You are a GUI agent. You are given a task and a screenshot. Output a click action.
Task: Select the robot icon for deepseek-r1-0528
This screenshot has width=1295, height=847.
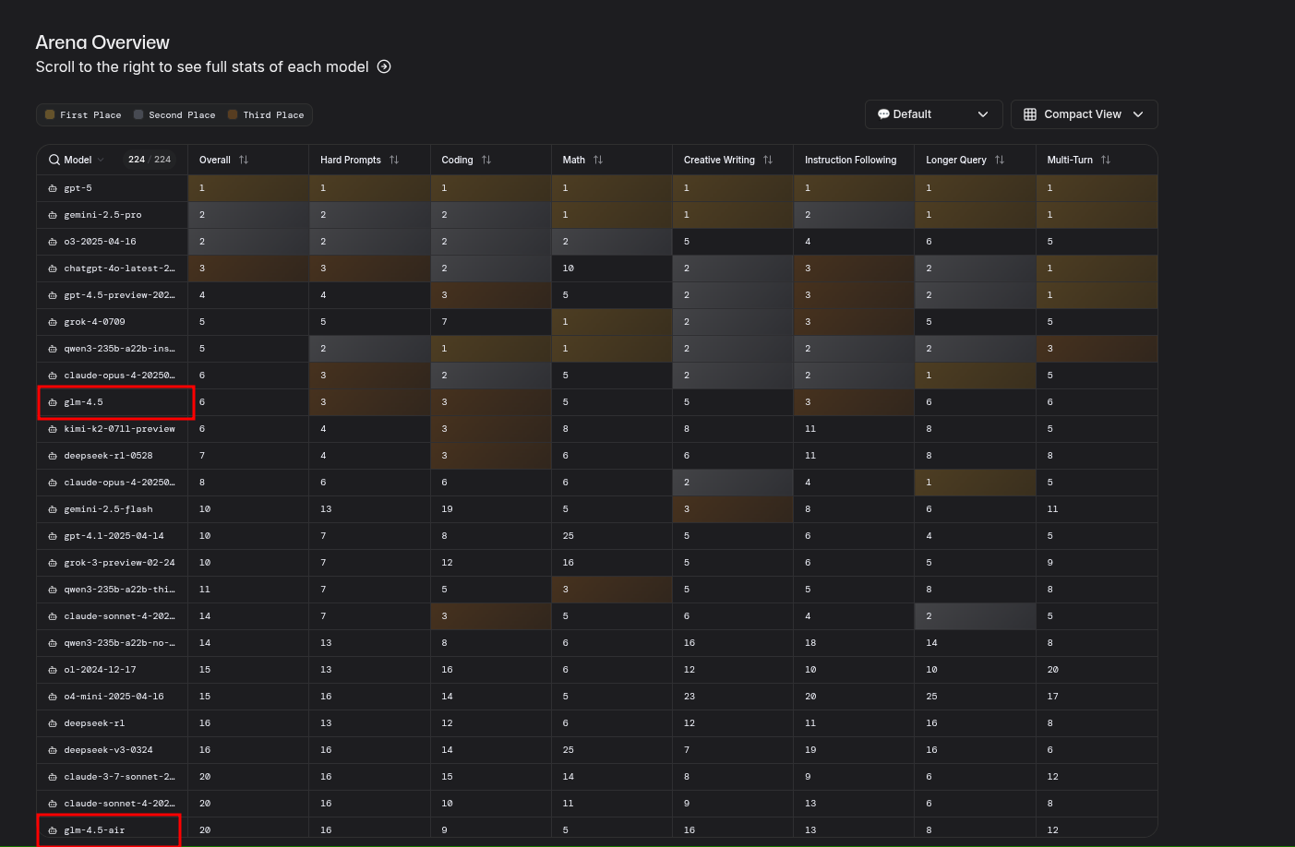[53, 456]
